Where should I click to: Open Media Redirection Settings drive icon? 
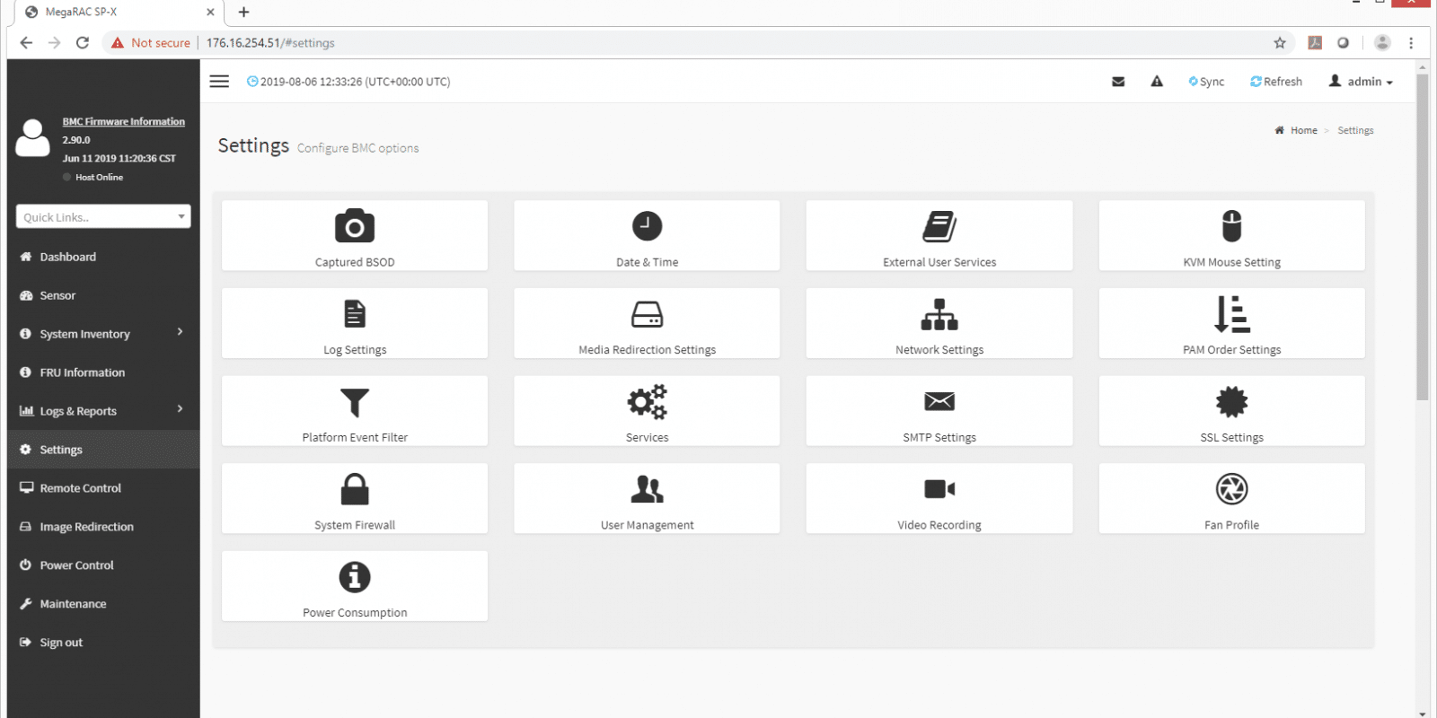click(x=647, y=314)
